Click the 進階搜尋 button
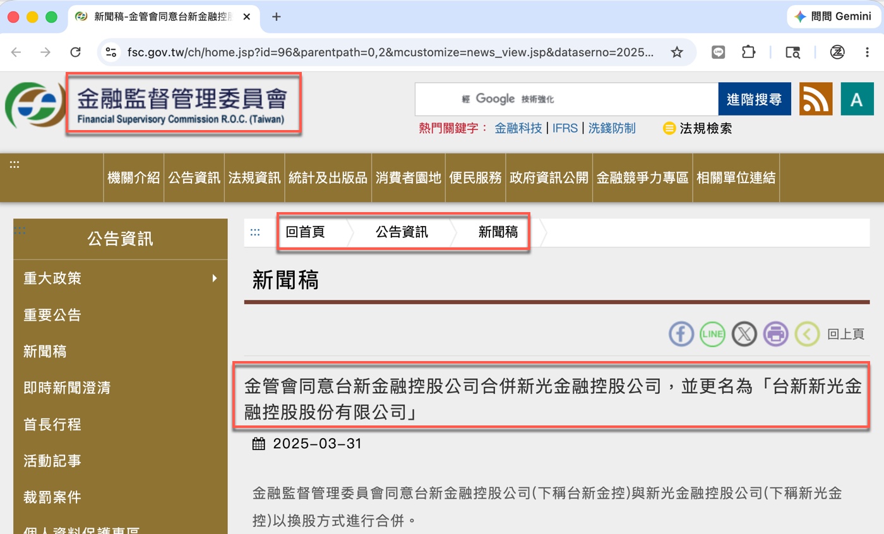The image size is (884, 534). click(x=755, y=99)
